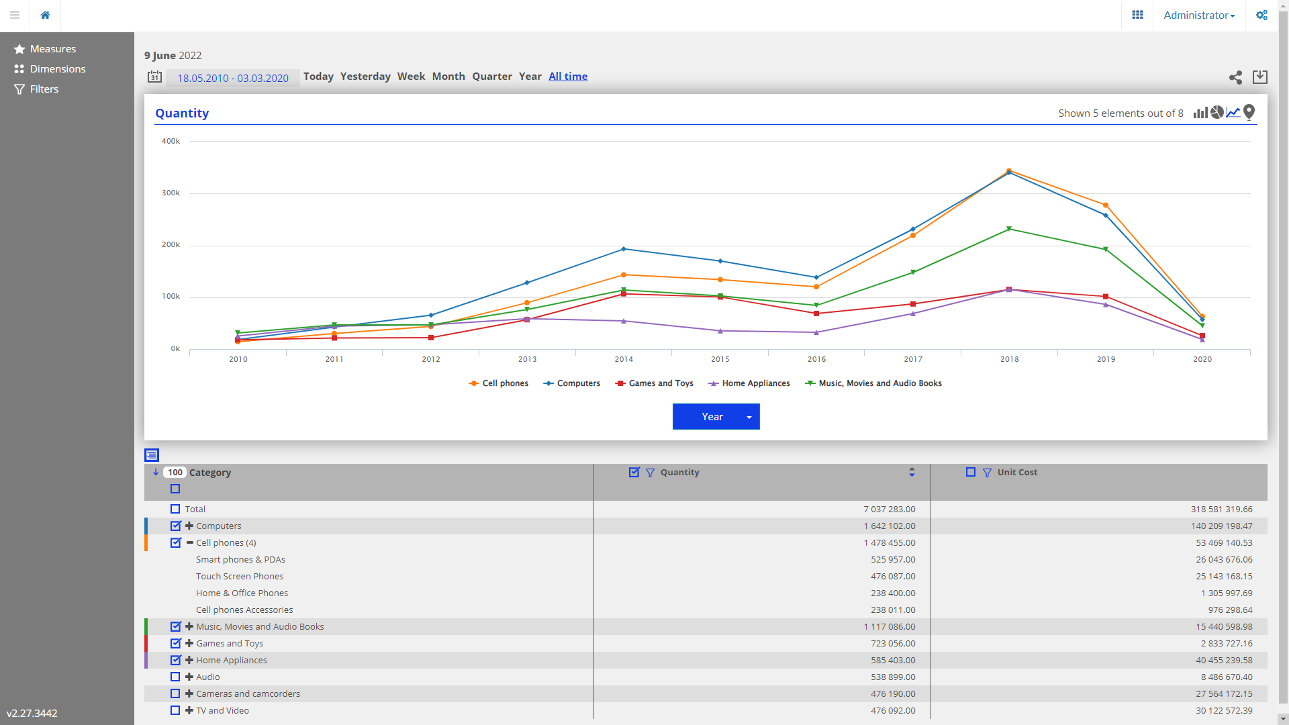The image size is (1289, 725).
Task: Open the Year grouping dropdown
Action: click(716, 417)
